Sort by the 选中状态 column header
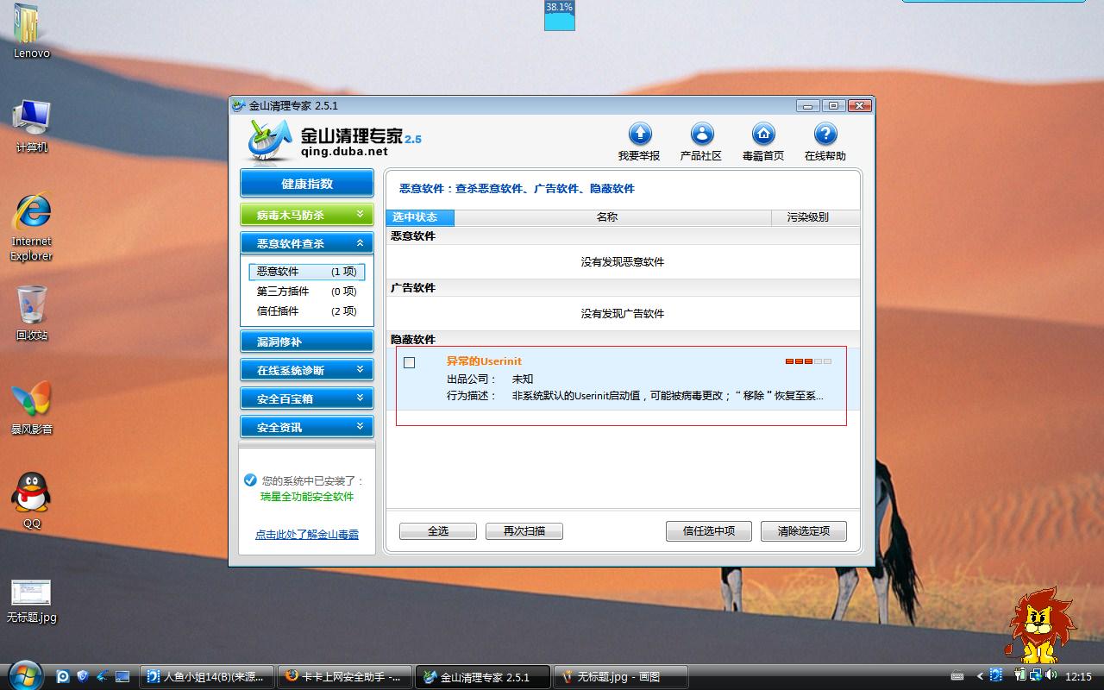The image size is (1104, 690). pos(420,217)
